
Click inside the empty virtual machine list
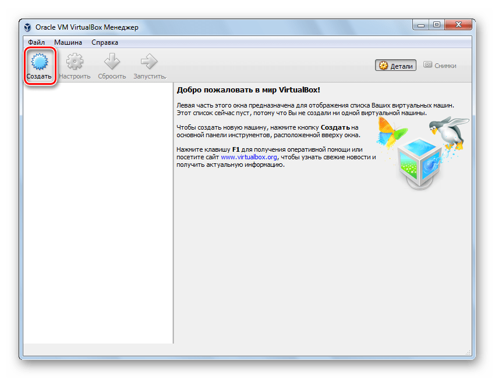[98, 215]
